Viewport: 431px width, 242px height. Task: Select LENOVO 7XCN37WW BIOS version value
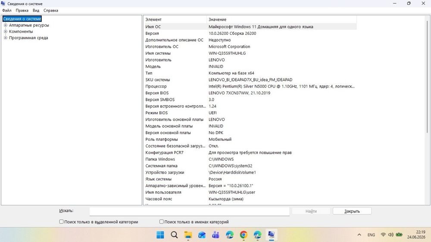pos(239,93)
